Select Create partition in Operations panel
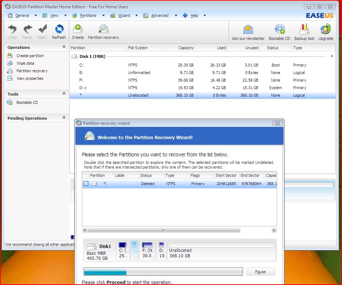342x285 pixels. 30,56
